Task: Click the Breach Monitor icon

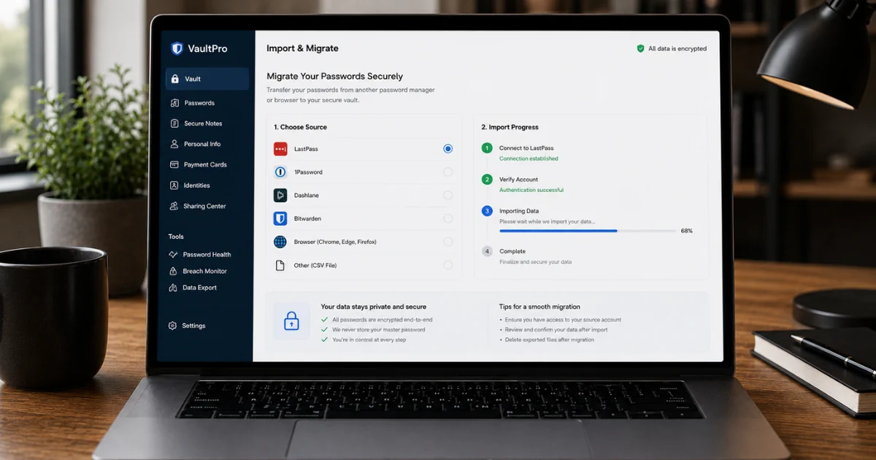Action: [x=173, y=271]
